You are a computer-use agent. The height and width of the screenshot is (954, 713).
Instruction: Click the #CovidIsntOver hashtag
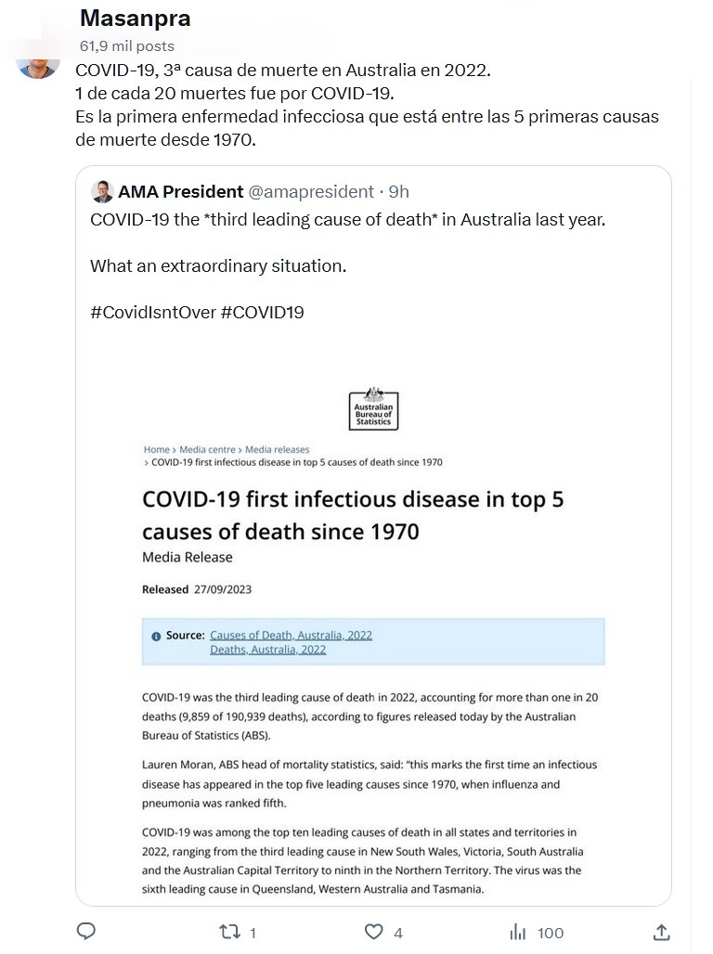[x=152, y=313]
